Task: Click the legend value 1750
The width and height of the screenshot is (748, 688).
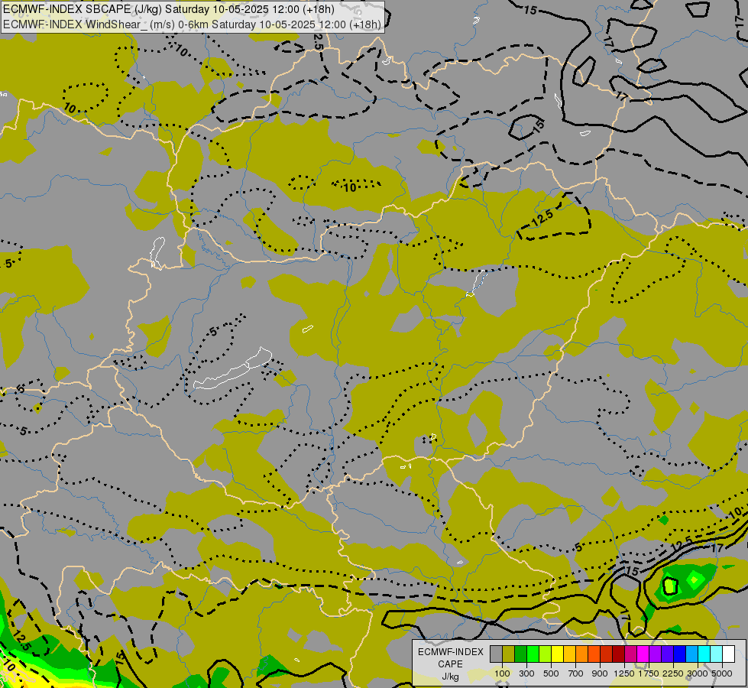Action: click(x=649, y=673)
